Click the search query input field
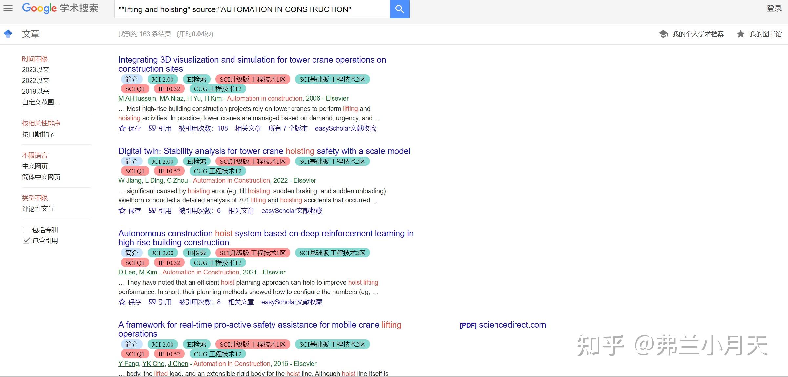The width and height of the screenshot is (788, 377). pos(252,9)
